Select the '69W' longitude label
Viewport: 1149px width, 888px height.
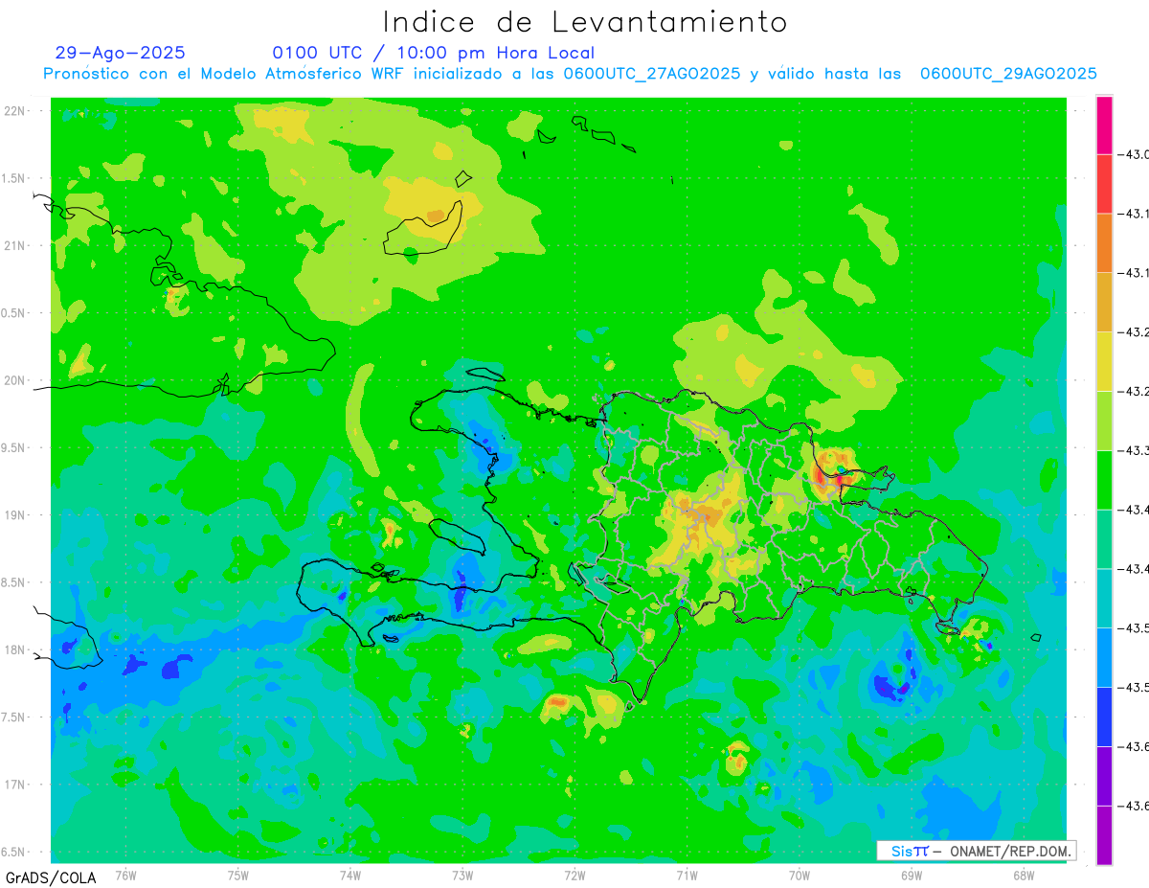click(912, 875)
